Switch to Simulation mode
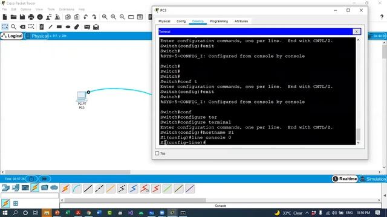Viewport: 387px width, 217px height. [x=373, y=179]
